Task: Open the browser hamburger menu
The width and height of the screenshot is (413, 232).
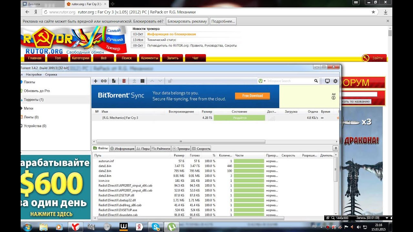Action: click(x=356, y=2)
